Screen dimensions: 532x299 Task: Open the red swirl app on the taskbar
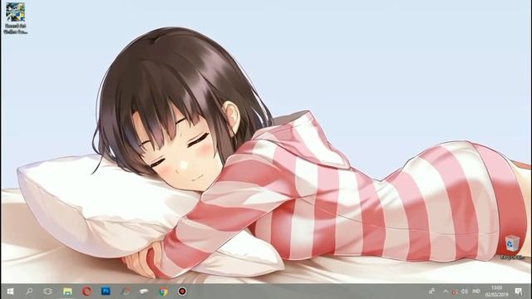86,292
